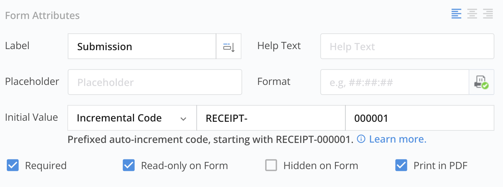503x187 pixels.
Task: Uncheck the Required checkbox
Action: click(13, 166)
